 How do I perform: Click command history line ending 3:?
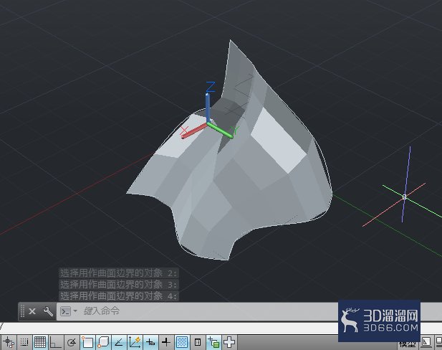tap(119, 285)
